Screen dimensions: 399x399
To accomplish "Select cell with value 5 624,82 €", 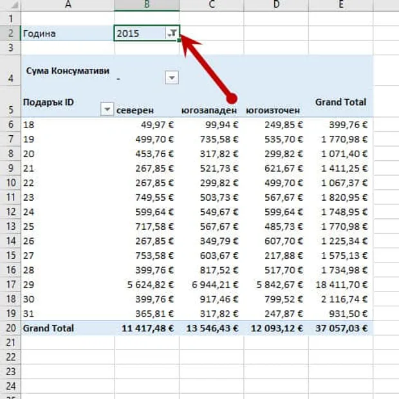I will tap(147, 284).
